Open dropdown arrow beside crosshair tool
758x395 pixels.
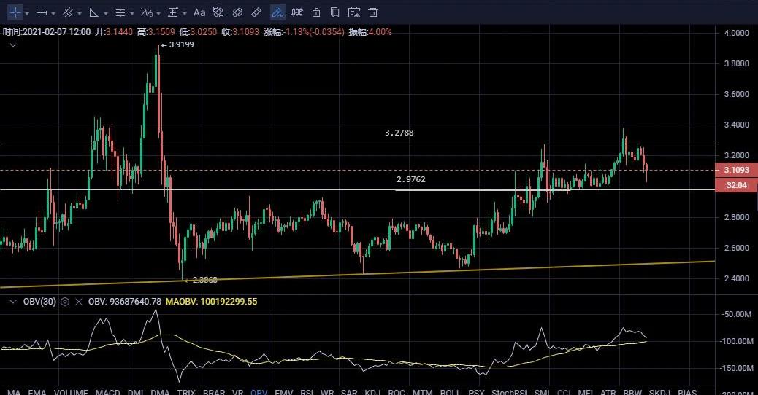pos(27,13)
